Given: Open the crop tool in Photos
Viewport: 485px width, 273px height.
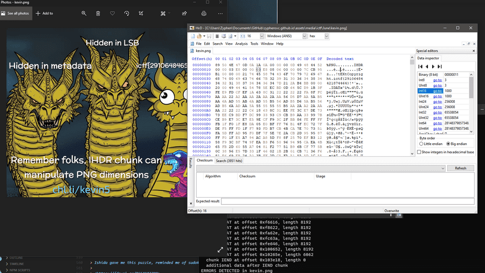Looking at the screenshot, I should (141, 13).
